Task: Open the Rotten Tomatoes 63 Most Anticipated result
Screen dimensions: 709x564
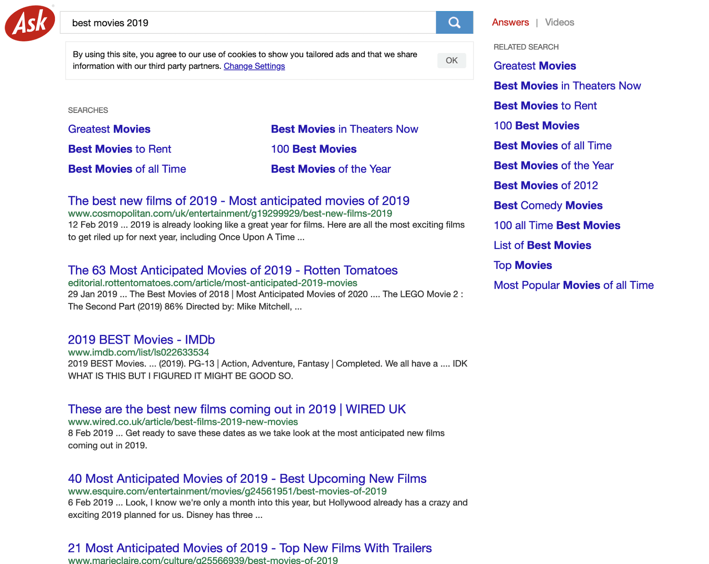Action: point(232,270)
